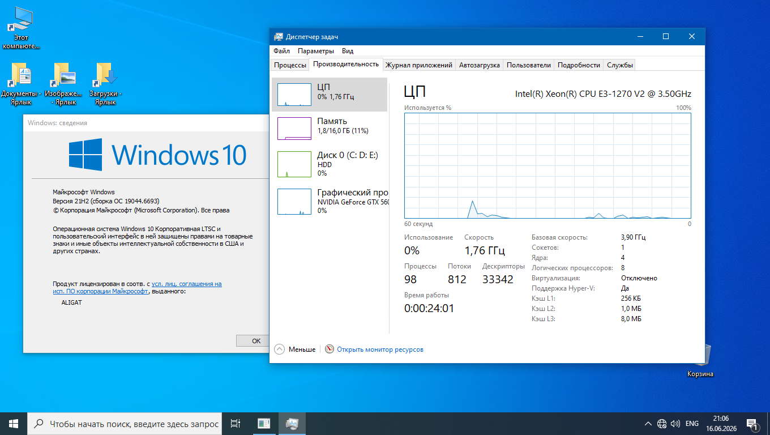Open the Вид menu

pyautogui.click(x=348, y=51)
